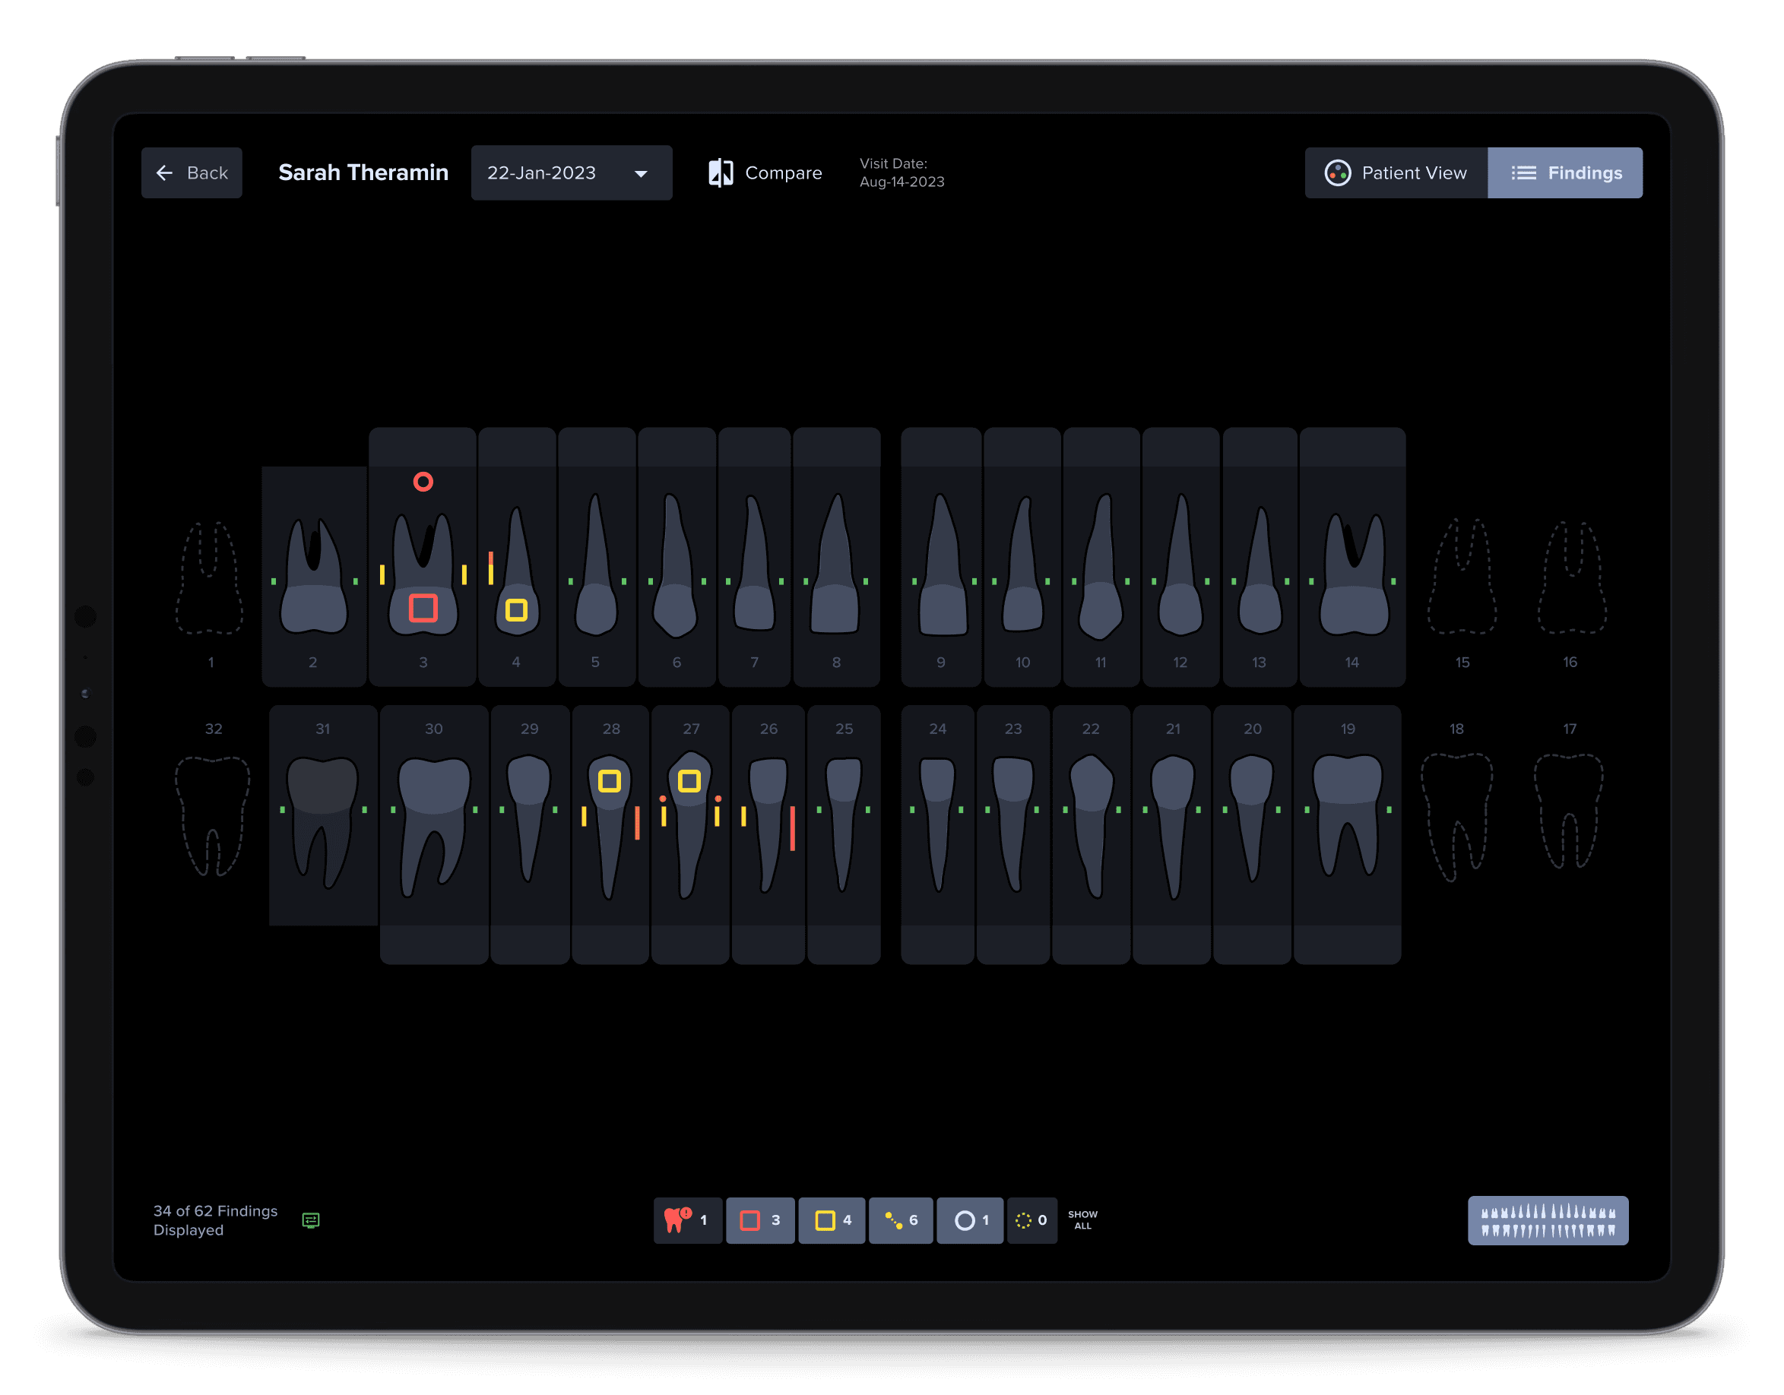This screenshot has height=1395, width=1784.
Task: Select the yellow square findings filter
Action: [830, 1220]
